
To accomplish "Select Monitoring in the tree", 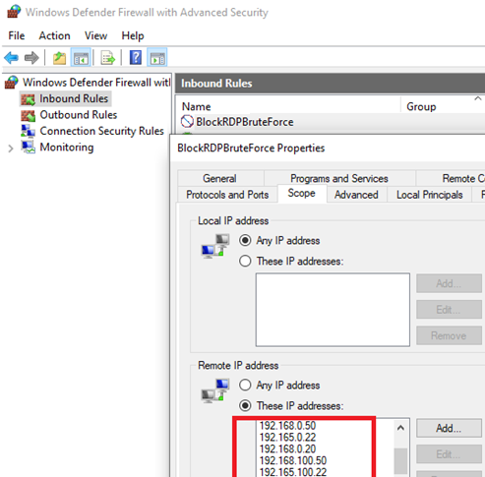I will pos(67,147).
